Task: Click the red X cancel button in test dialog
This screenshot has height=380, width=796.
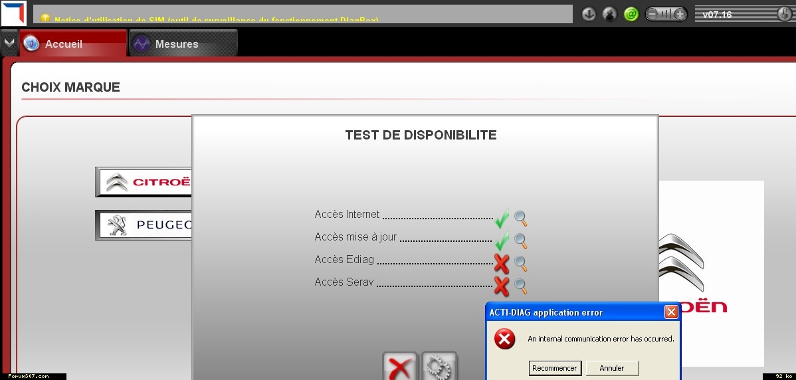Action: (400, 366)
